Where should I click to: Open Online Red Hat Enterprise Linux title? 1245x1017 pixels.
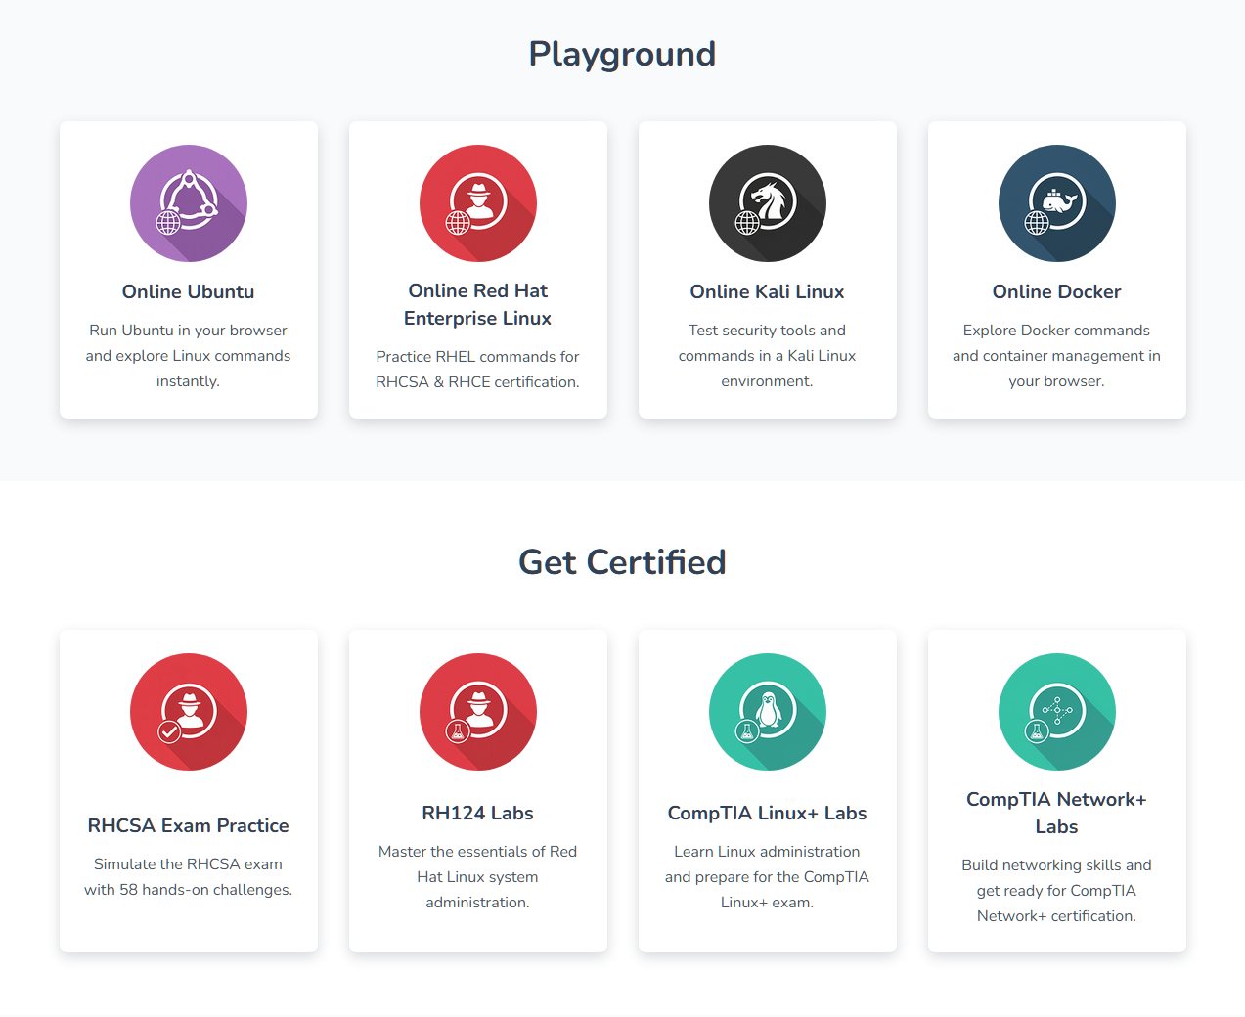pyautogui.click(x=478, y=304)
